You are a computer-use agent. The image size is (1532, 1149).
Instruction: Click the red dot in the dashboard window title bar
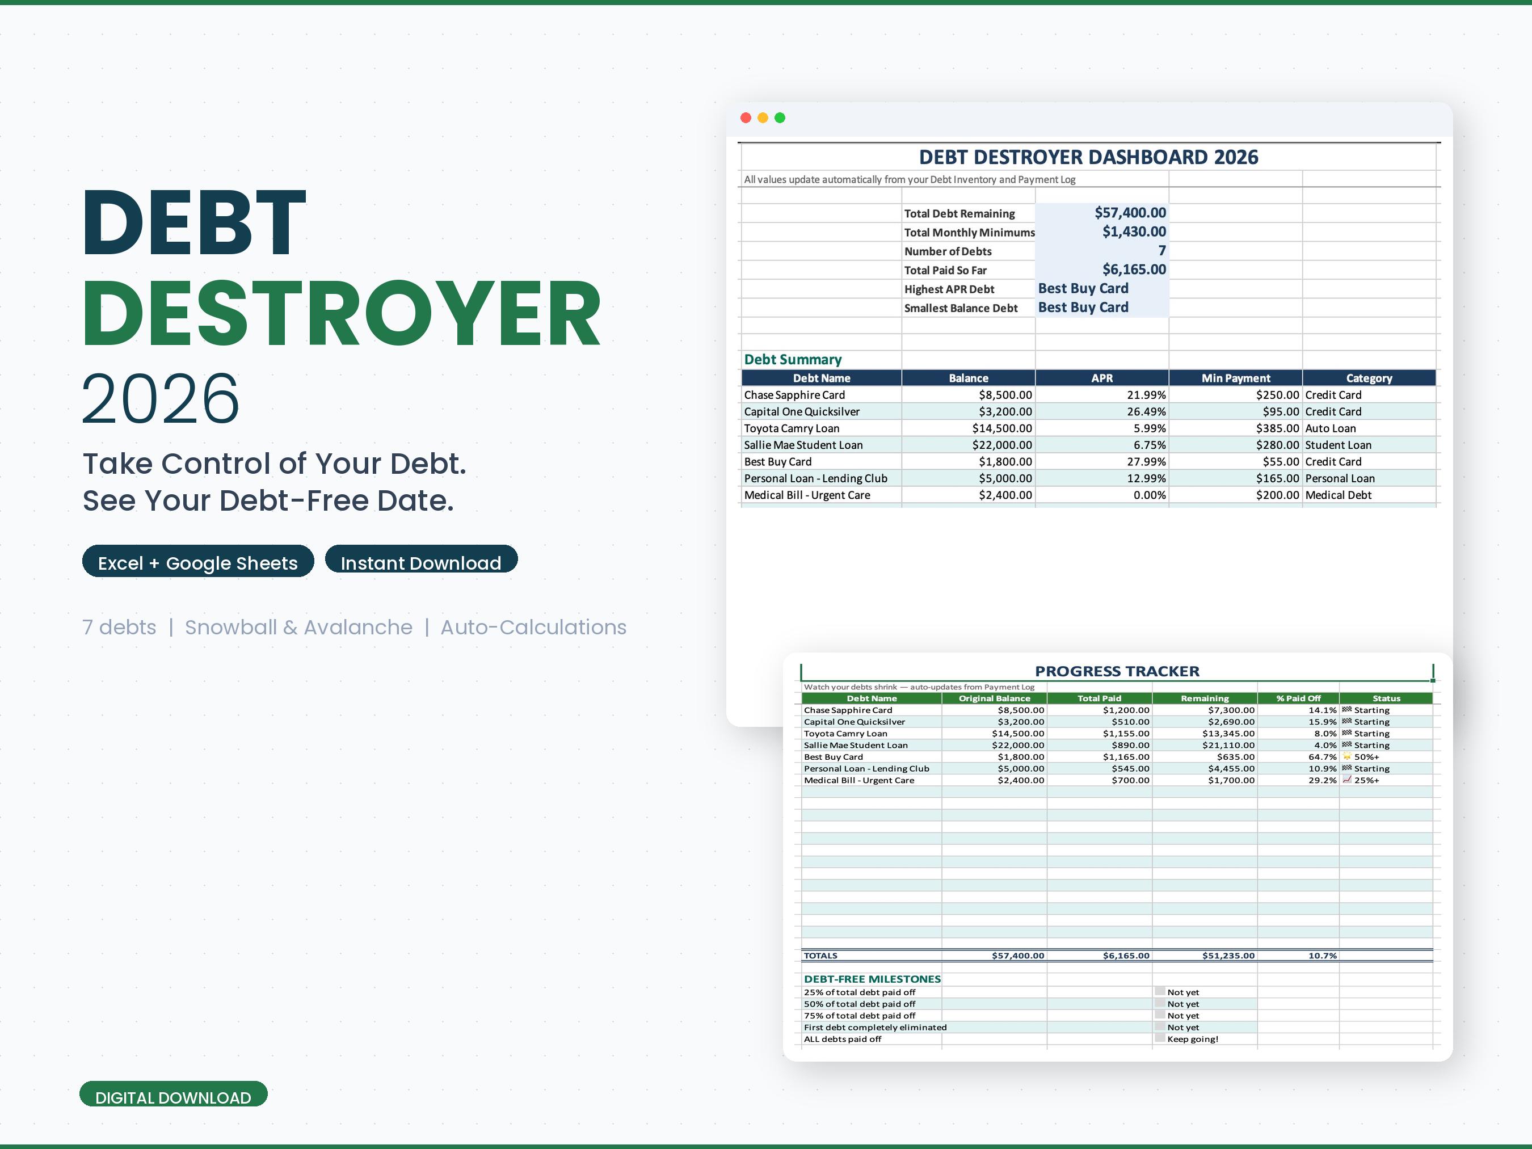click(x=746, y=118)
